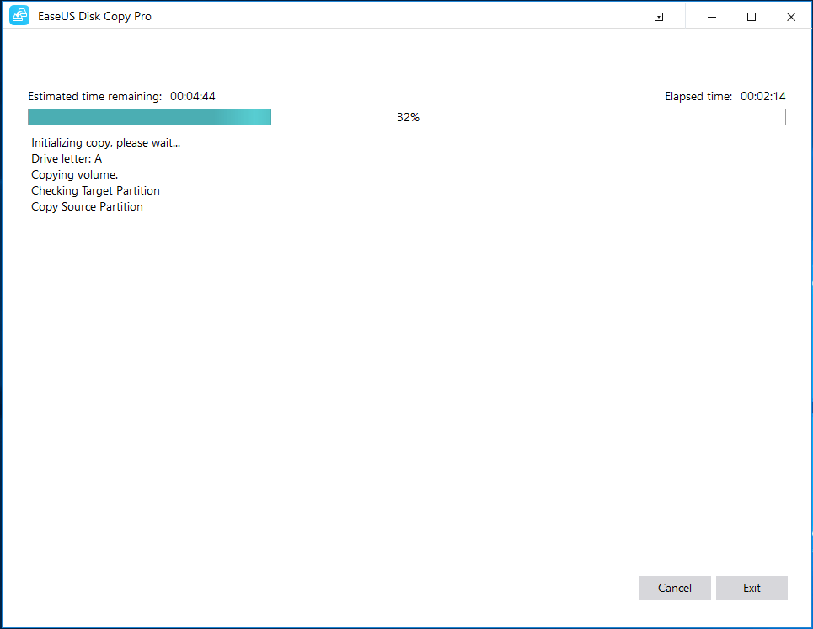The image size is (813, 629).
Task: Select the 'Checking Target Partition' log entry
Action: 95,190
